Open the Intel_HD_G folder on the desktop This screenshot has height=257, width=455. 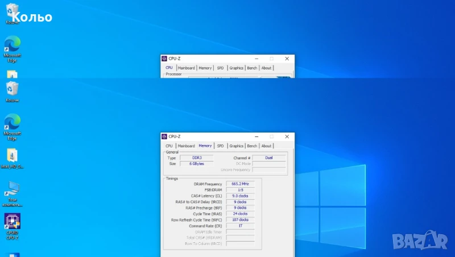tap(13, 156)
